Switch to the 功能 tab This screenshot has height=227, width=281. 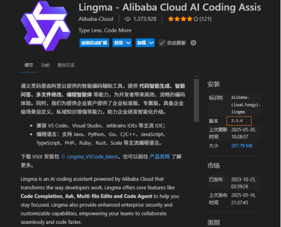(x=45, y=65)
